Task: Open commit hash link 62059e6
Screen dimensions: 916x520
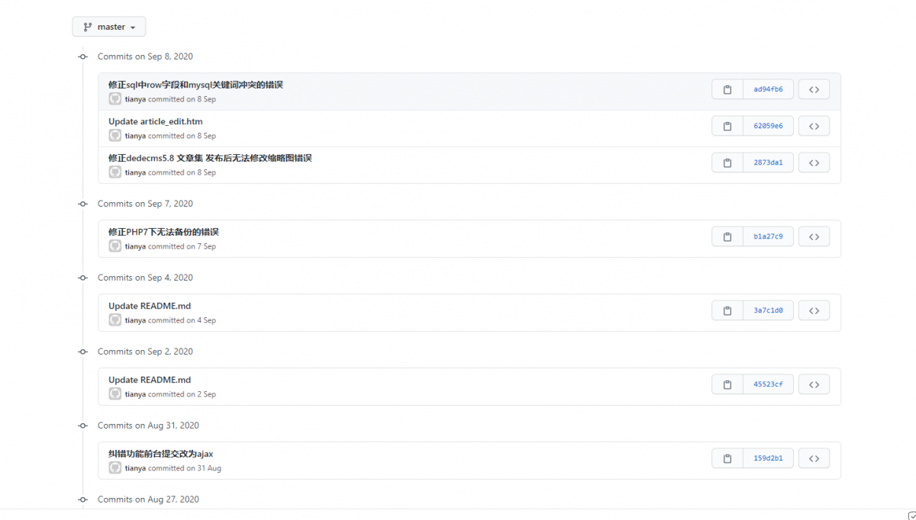Action: 768,126
